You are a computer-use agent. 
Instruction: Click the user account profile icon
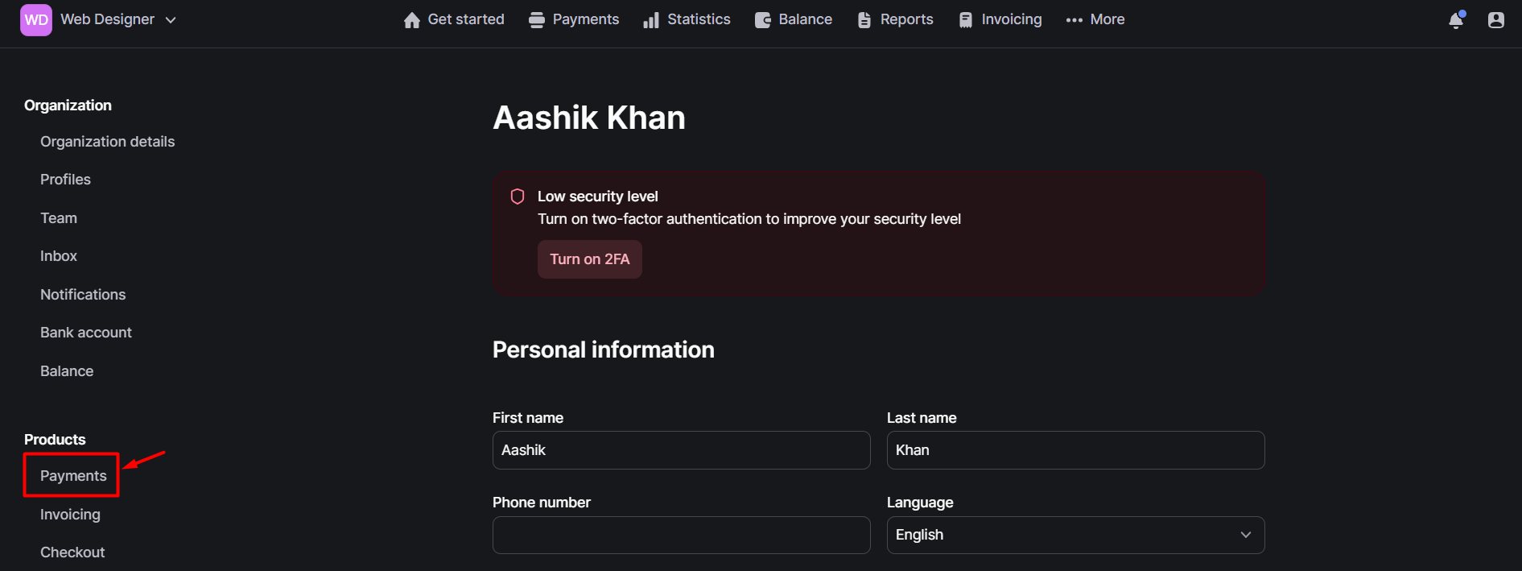(1496, 19)
